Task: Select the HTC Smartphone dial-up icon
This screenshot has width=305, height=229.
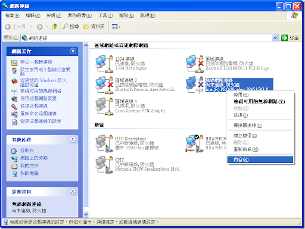Action: 104,143
